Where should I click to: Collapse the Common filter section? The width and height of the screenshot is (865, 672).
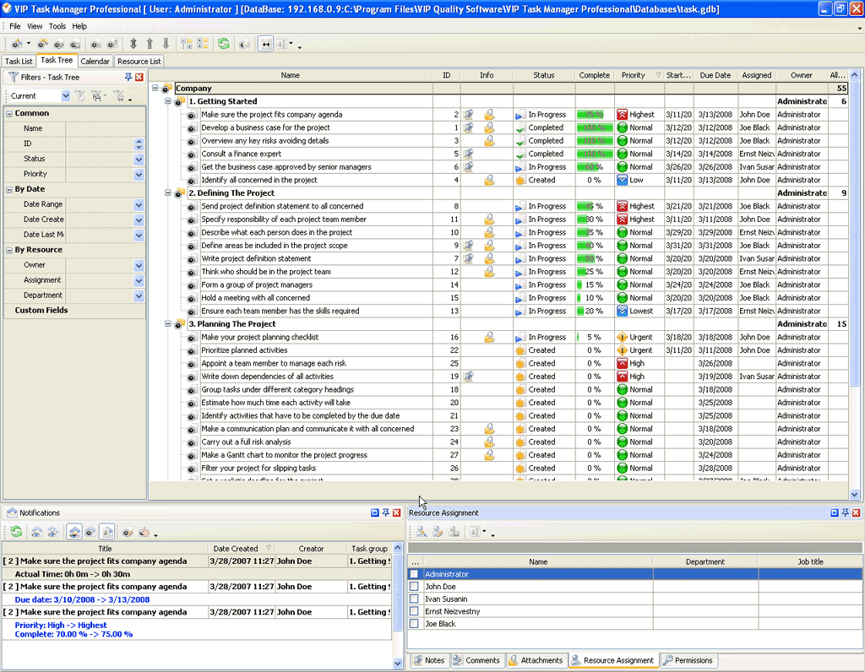point(8,113)
